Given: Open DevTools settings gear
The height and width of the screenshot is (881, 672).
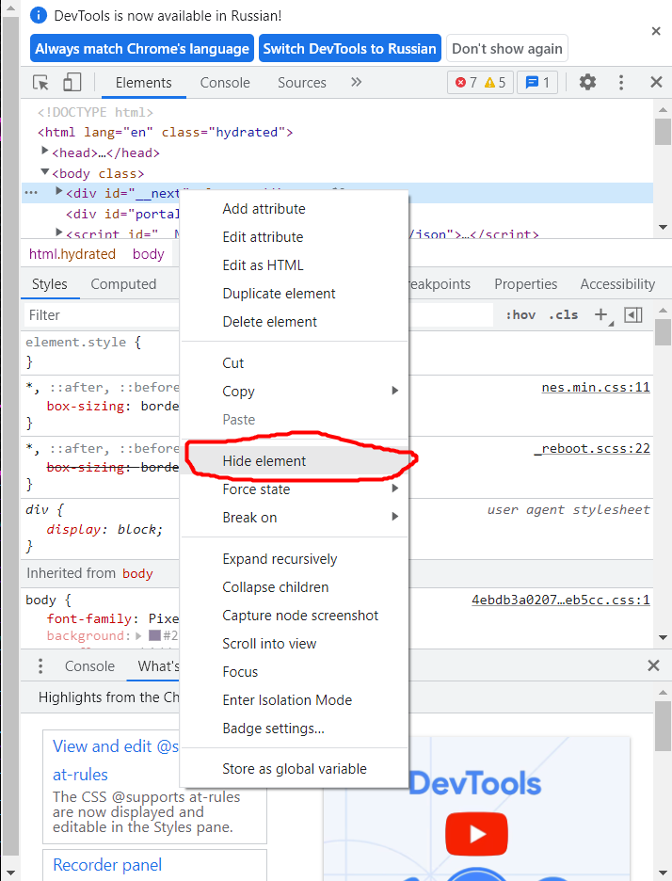Looking at the screenshot, I should 587,83.
